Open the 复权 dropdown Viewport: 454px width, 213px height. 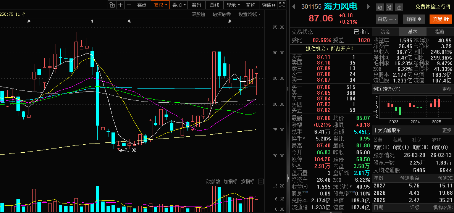[x=161, y=5]
